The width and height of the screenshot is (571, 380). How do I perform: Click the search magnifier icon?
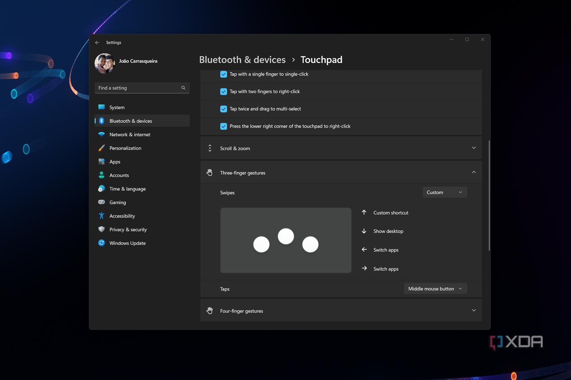pyautogui.click(x=183, y=88)
